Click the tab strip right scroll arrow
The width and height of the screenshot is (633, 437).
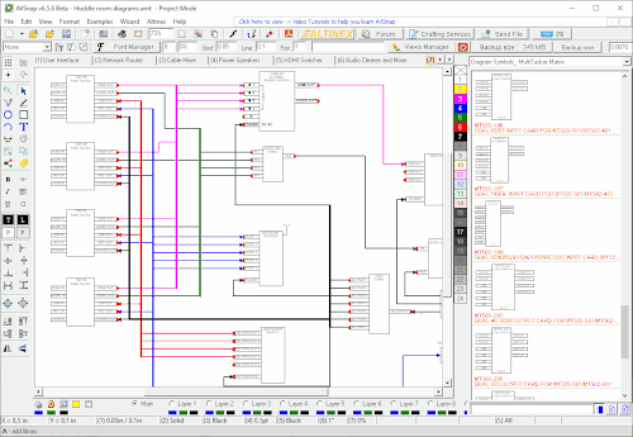click(x=449, y=60)
